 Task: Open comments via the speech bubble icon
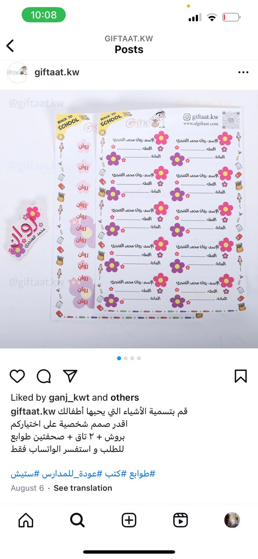coord(44,376)
